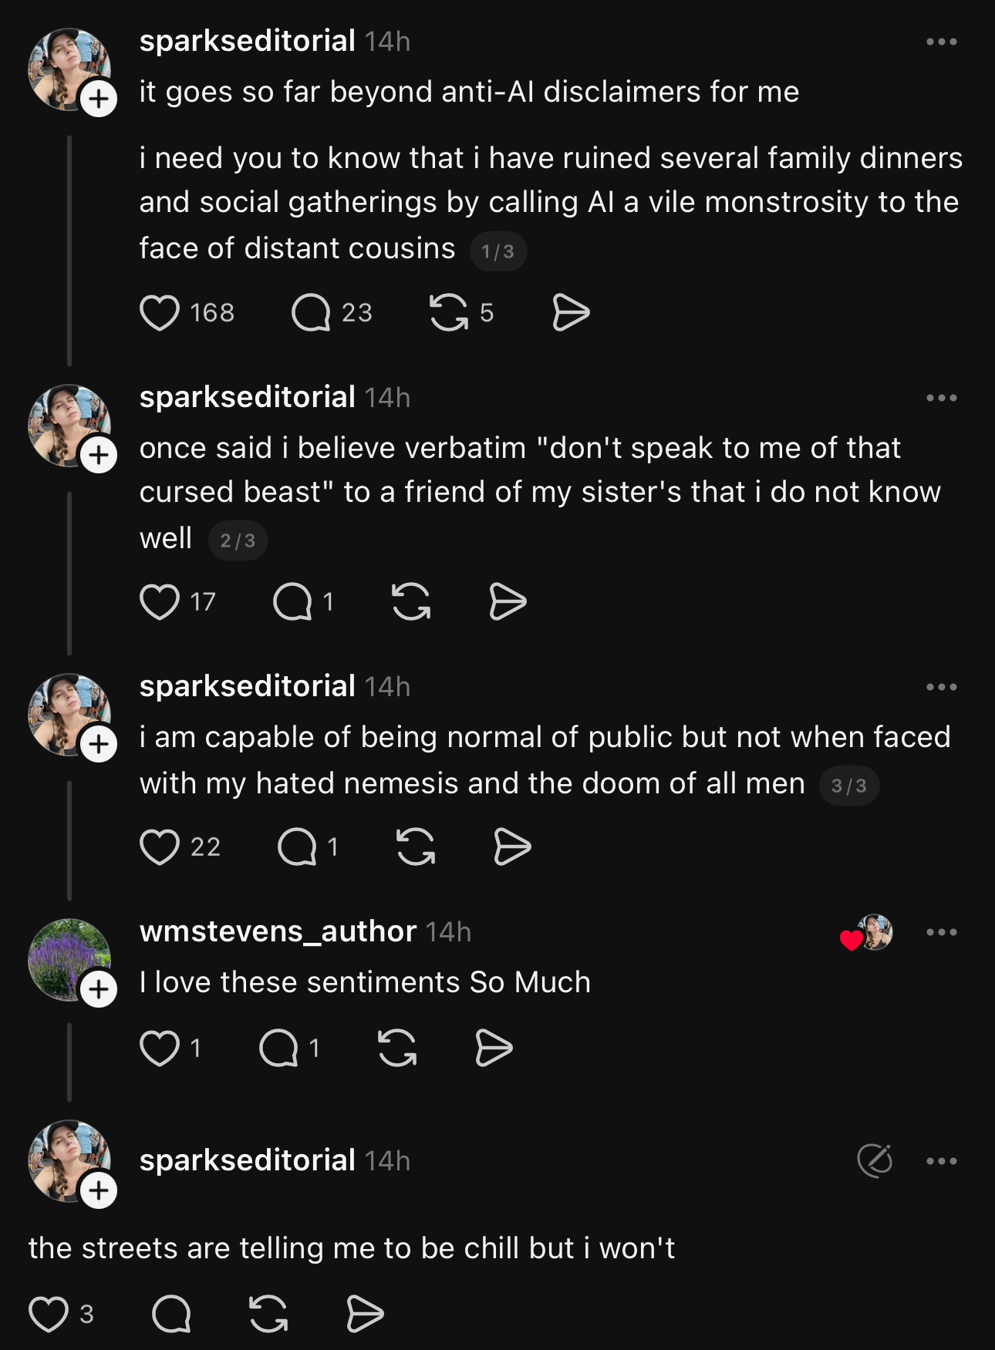Reply to the "cursed beast" post
The height and width of the screenshot is (1350, 995).
[293, 602]
